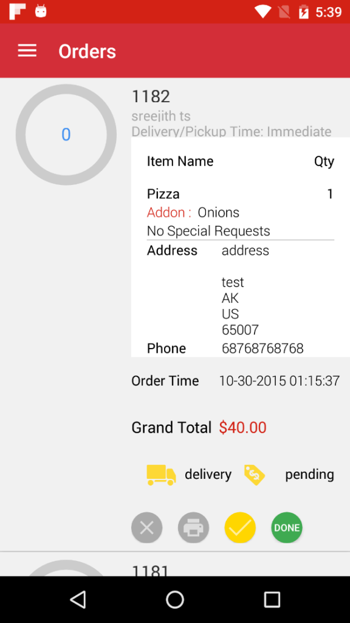Click the yellow delivery truck icon

160,474
